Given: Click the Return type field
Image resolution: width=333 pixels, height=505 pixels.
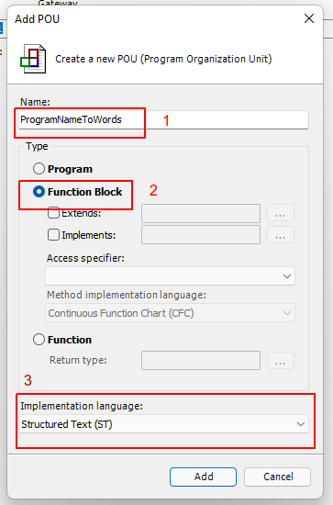Looking at the screenshot, I should click(201, 360).
